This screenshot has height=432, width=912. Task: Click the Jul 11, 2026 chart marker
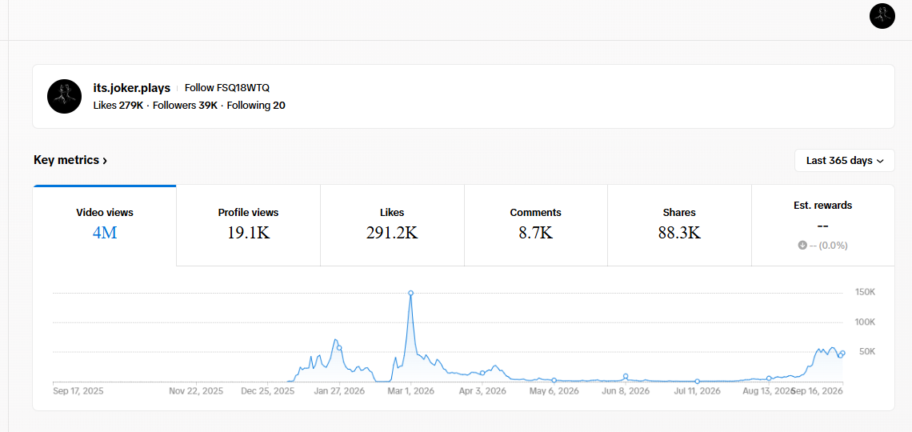(697, 382)
